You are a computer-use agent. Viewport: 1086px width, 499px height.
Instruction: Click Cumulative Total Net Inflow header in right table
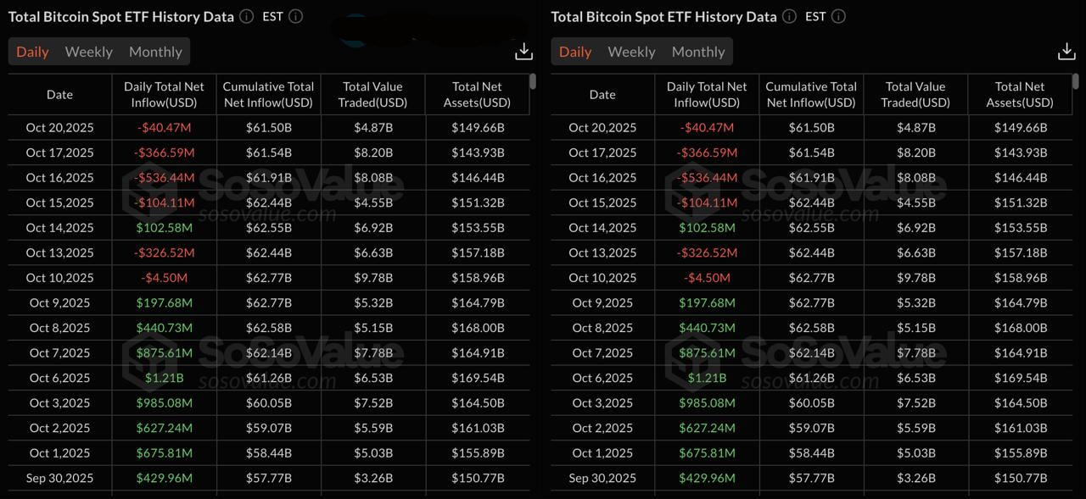click(x=811, y=94)
